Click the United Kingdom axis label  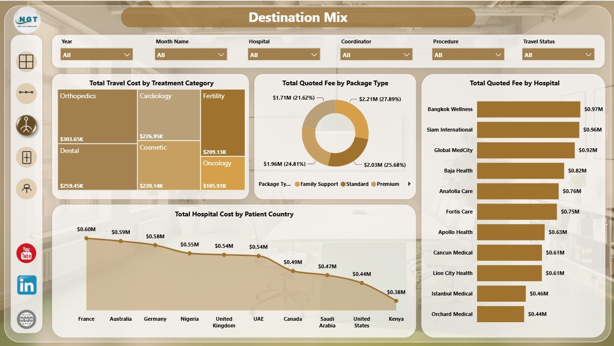[224, 322]
